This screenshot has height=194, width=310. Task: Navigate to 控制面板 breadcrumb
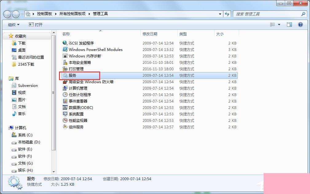coord(45,14)
